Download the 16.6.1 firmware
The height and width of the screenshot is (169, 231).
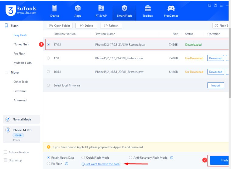click(215, 72)
